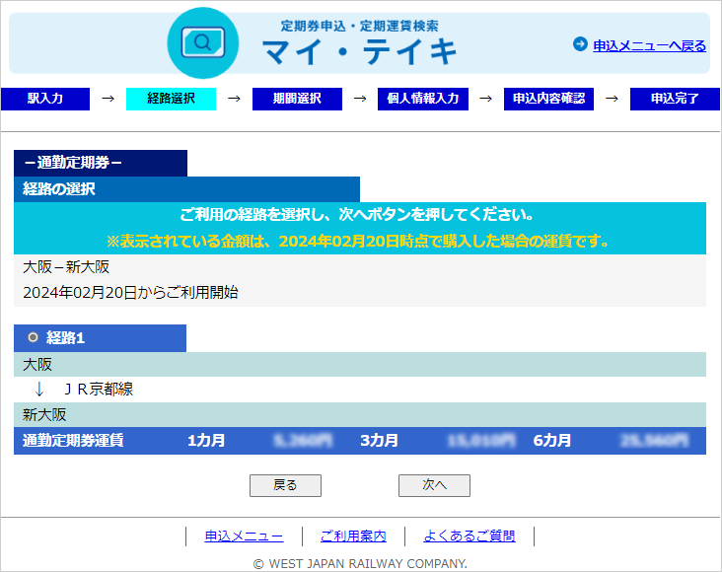Click the blue arrow icon beside 申込メニューへ戻る
This screenshot has width=722, height=572.
coord(580,44)
